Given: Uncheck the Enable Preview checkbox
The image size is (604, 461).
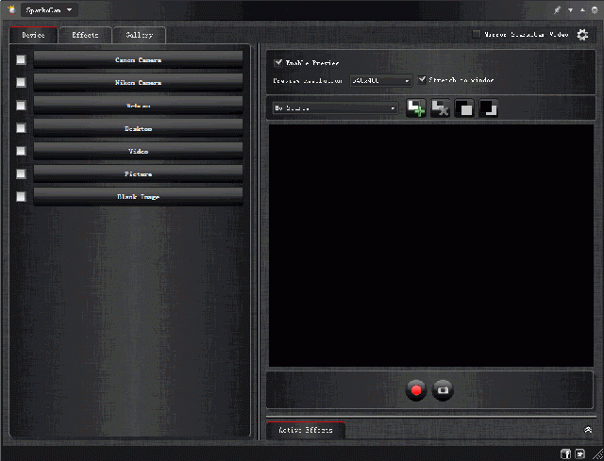Looking at the screenshot, I should (278, 62).
